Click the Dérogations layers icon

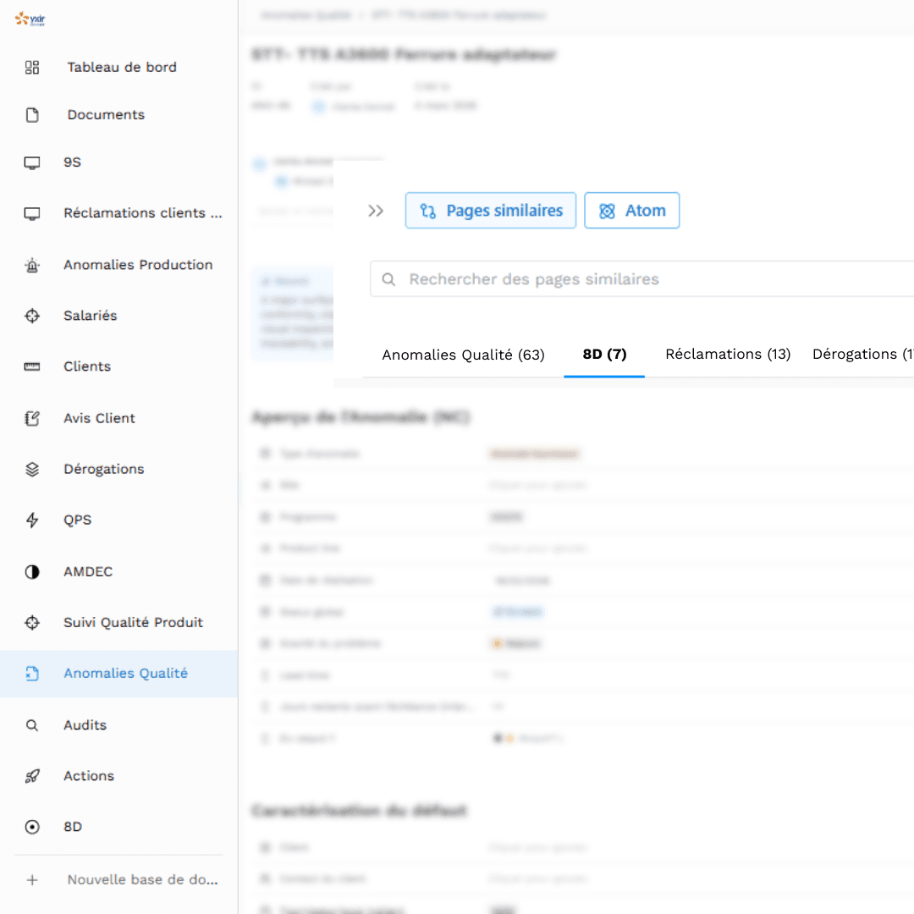pos(32,469)
